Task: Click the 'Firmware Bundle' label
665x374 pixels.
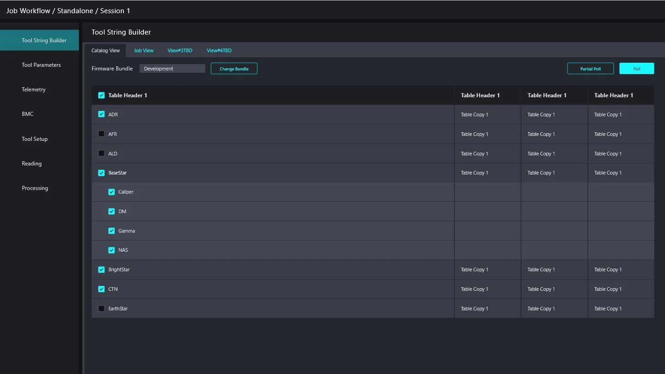Action: [x=112, y=69]
